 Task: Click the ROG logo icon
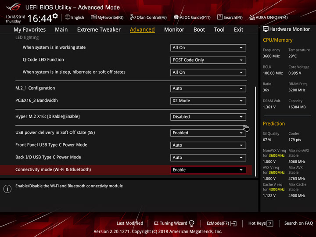[13, 7]
